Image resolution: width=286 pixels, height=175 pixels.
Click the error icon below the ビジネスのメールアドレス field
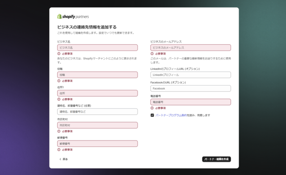[x=152, y=54]
